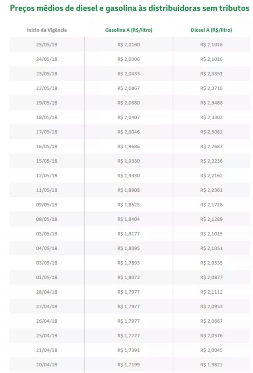Click the Diesel A (R$/litro) header
This screenshot has height=373, width=253.
pyautogui.click(x=211, y=30)
